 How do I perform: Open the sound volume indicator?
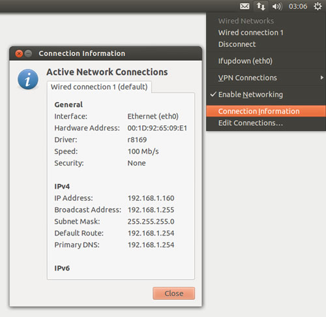tap(277, 7)
